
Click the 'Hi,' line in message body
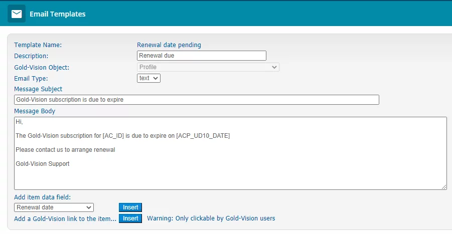[x=19, y=122]
